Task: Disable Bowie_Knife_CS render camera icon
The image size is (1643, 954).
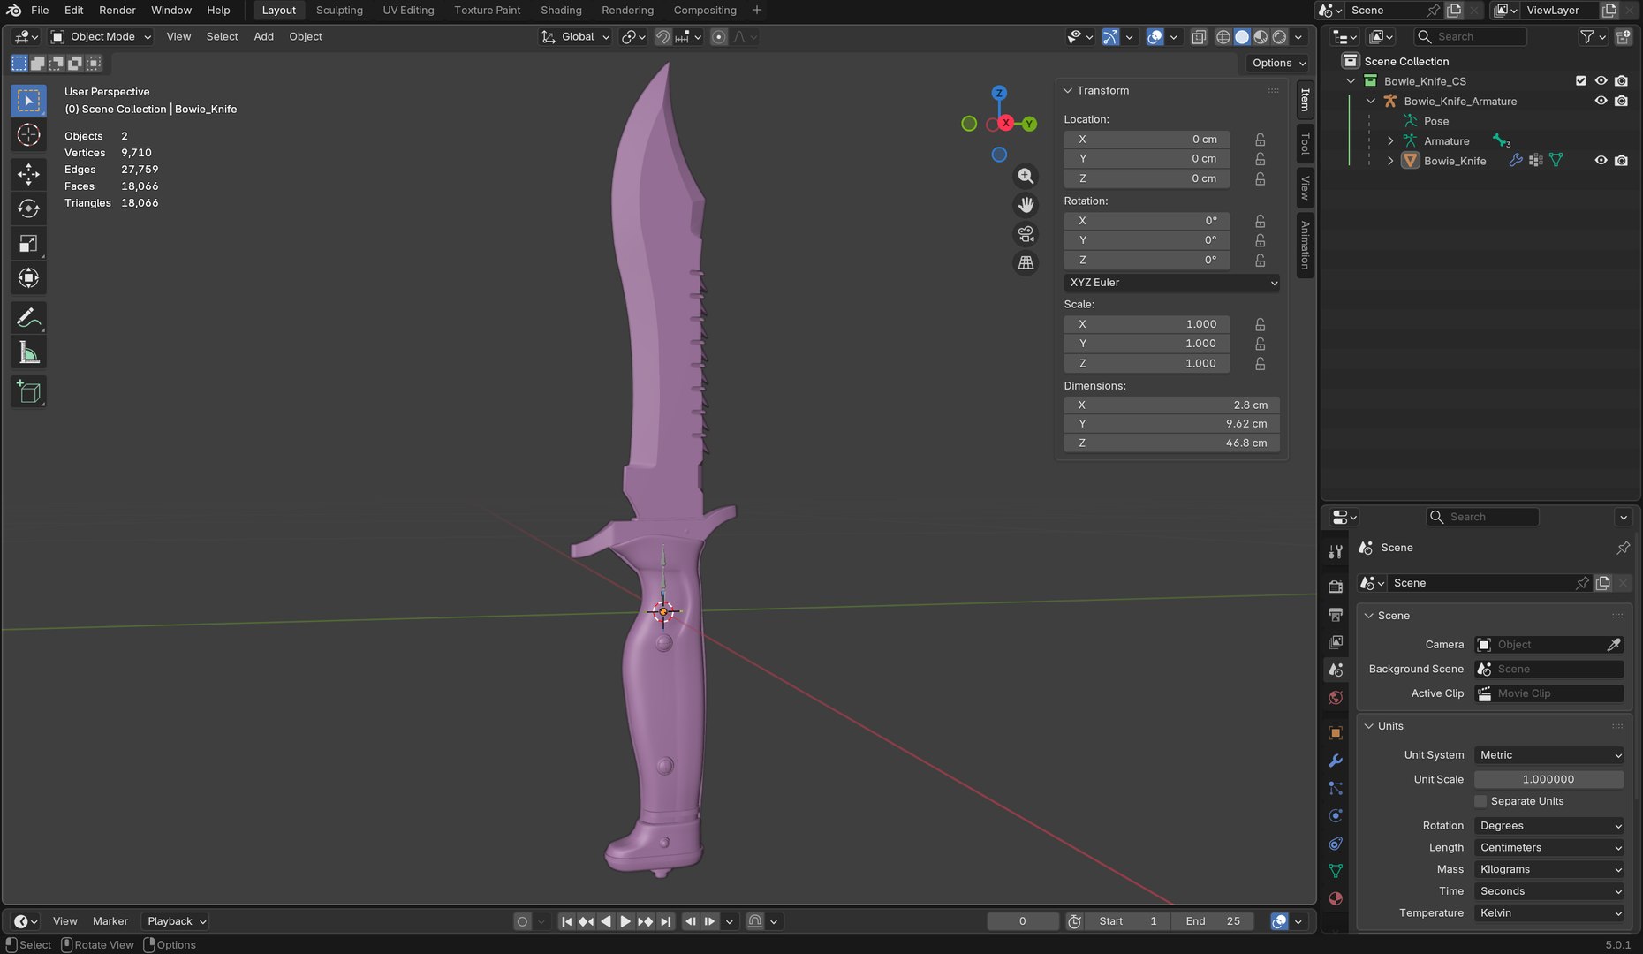Action: tap(1621, 80)
